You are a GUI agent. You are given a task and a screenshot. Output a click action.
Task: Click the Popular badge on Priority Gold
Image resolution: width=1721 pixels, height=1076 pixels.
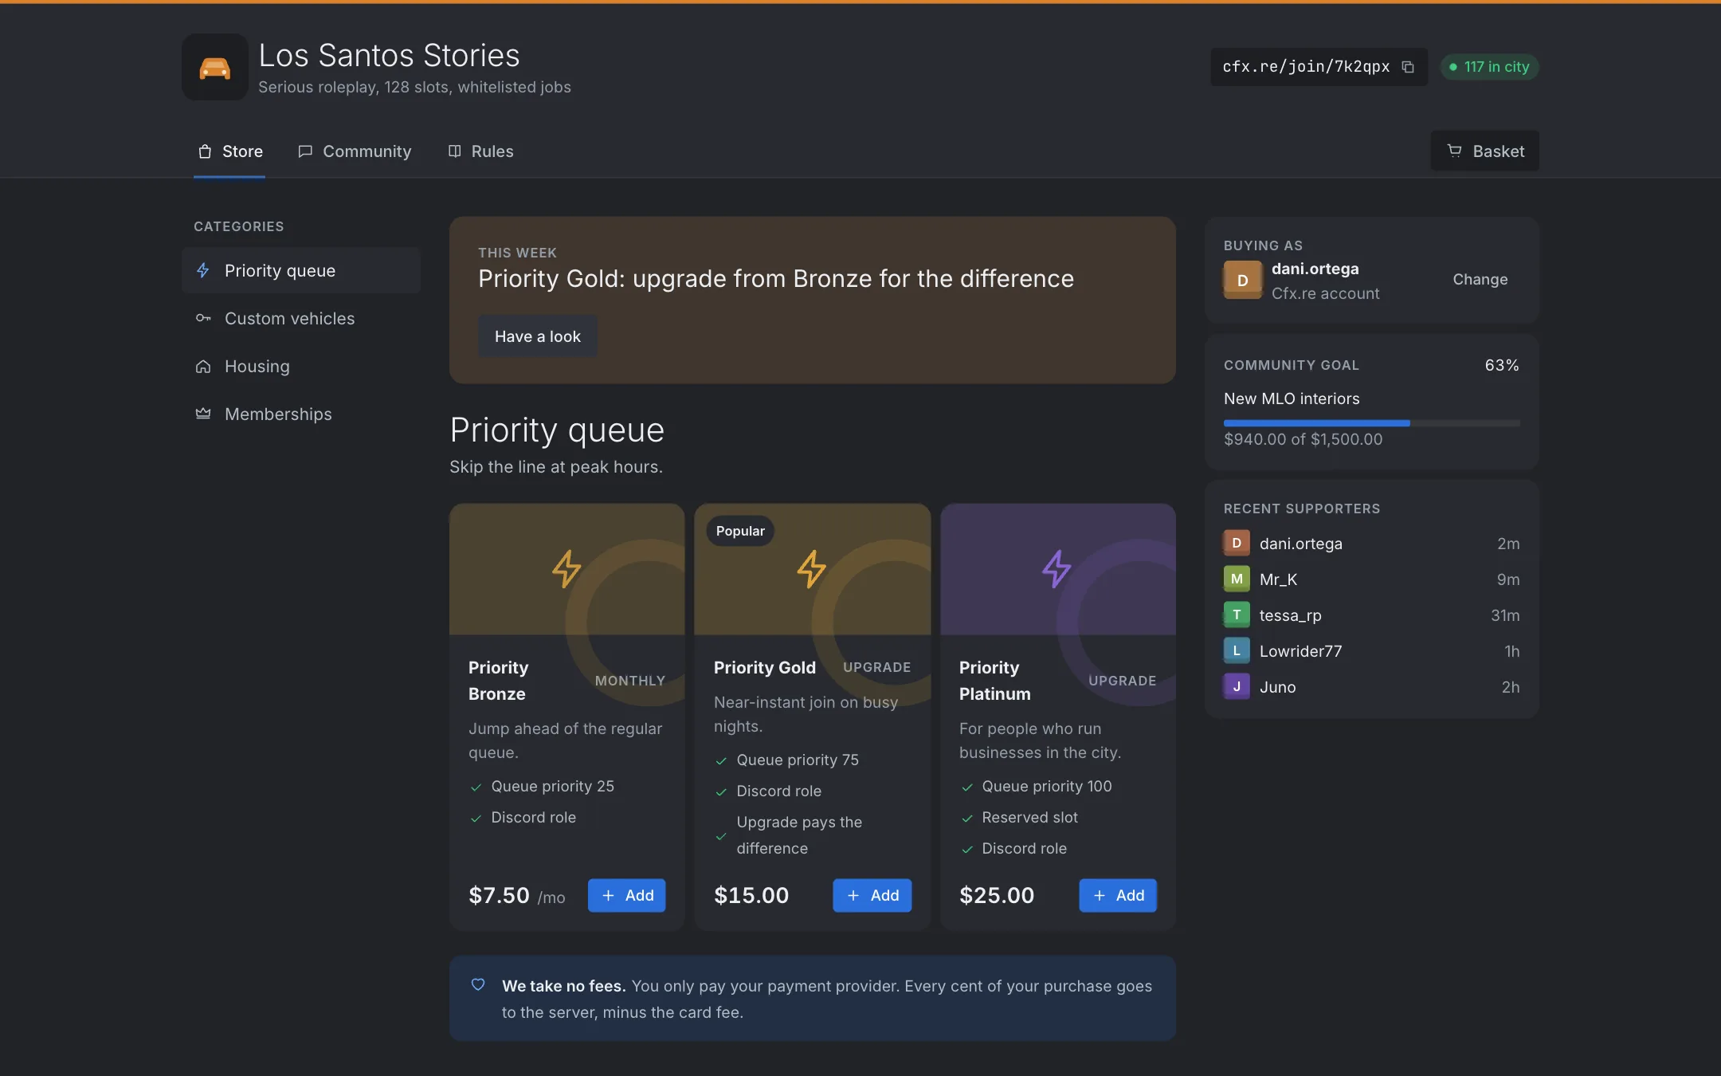coord(740,531)
